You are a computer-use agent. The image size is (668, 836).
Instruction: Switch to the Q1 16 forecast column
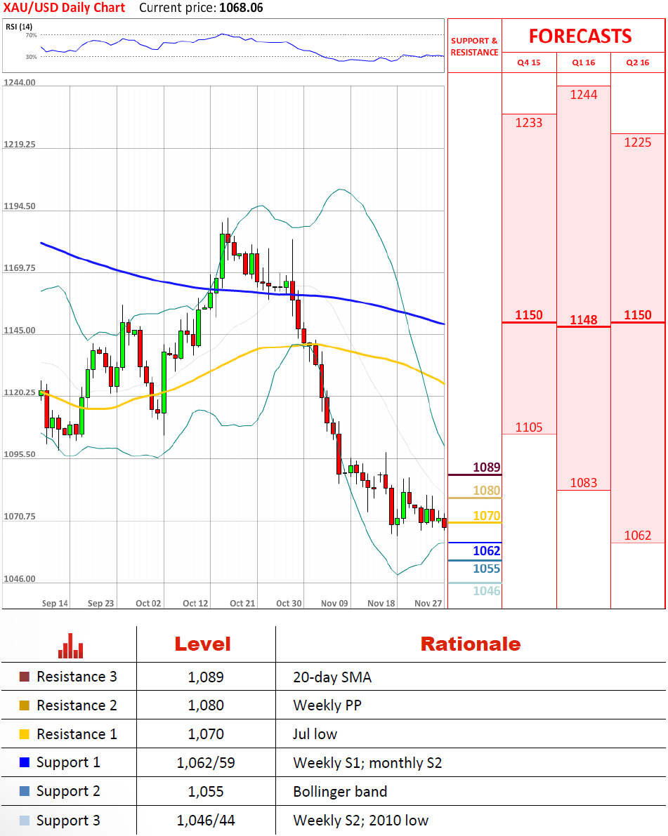coord(583,62)
